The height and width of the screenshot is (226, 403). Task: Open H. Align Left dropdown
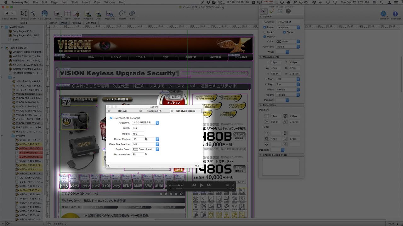[288, 79]
